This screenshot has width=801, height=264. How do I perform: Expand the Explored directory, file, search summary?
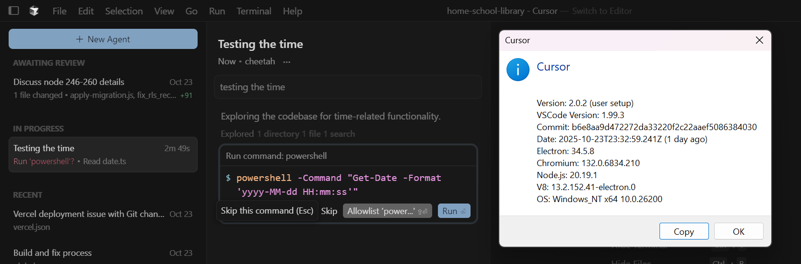point(288,134)
